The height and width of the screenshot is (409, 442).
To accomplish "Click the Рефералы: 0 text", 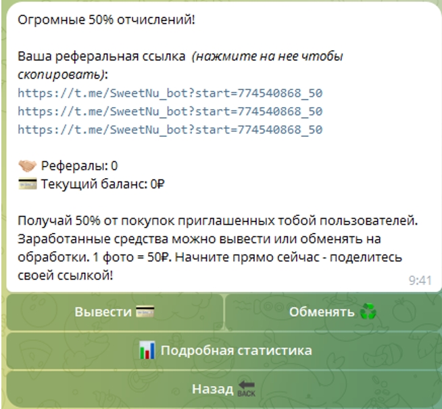I will [79, 166].
